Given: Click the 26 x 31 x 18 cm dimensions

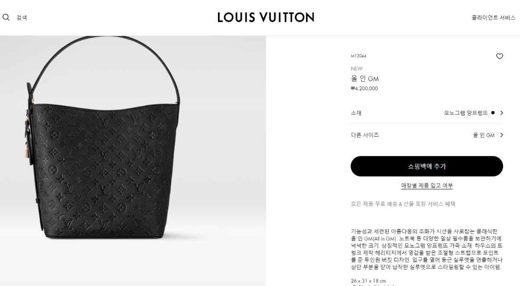Looking at the screenshot, I should pos(368,281).
